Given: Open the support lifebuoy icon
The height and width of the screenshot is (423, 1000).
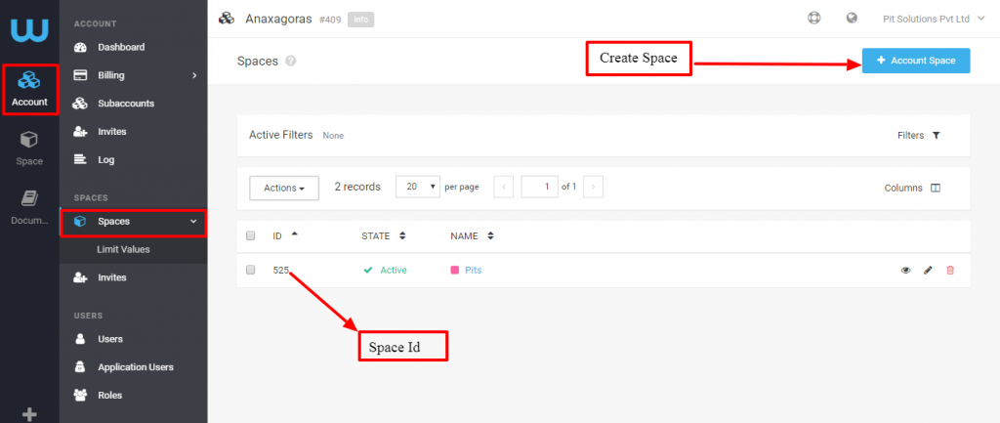Looking at the screenshot, I should 814,18.
